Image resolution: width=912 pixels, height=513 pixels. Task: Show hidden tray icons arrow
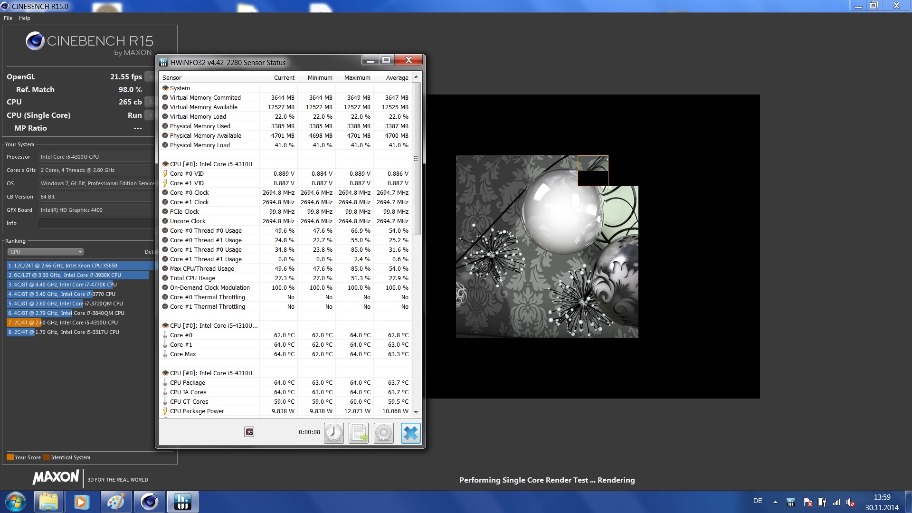(775, 502)
